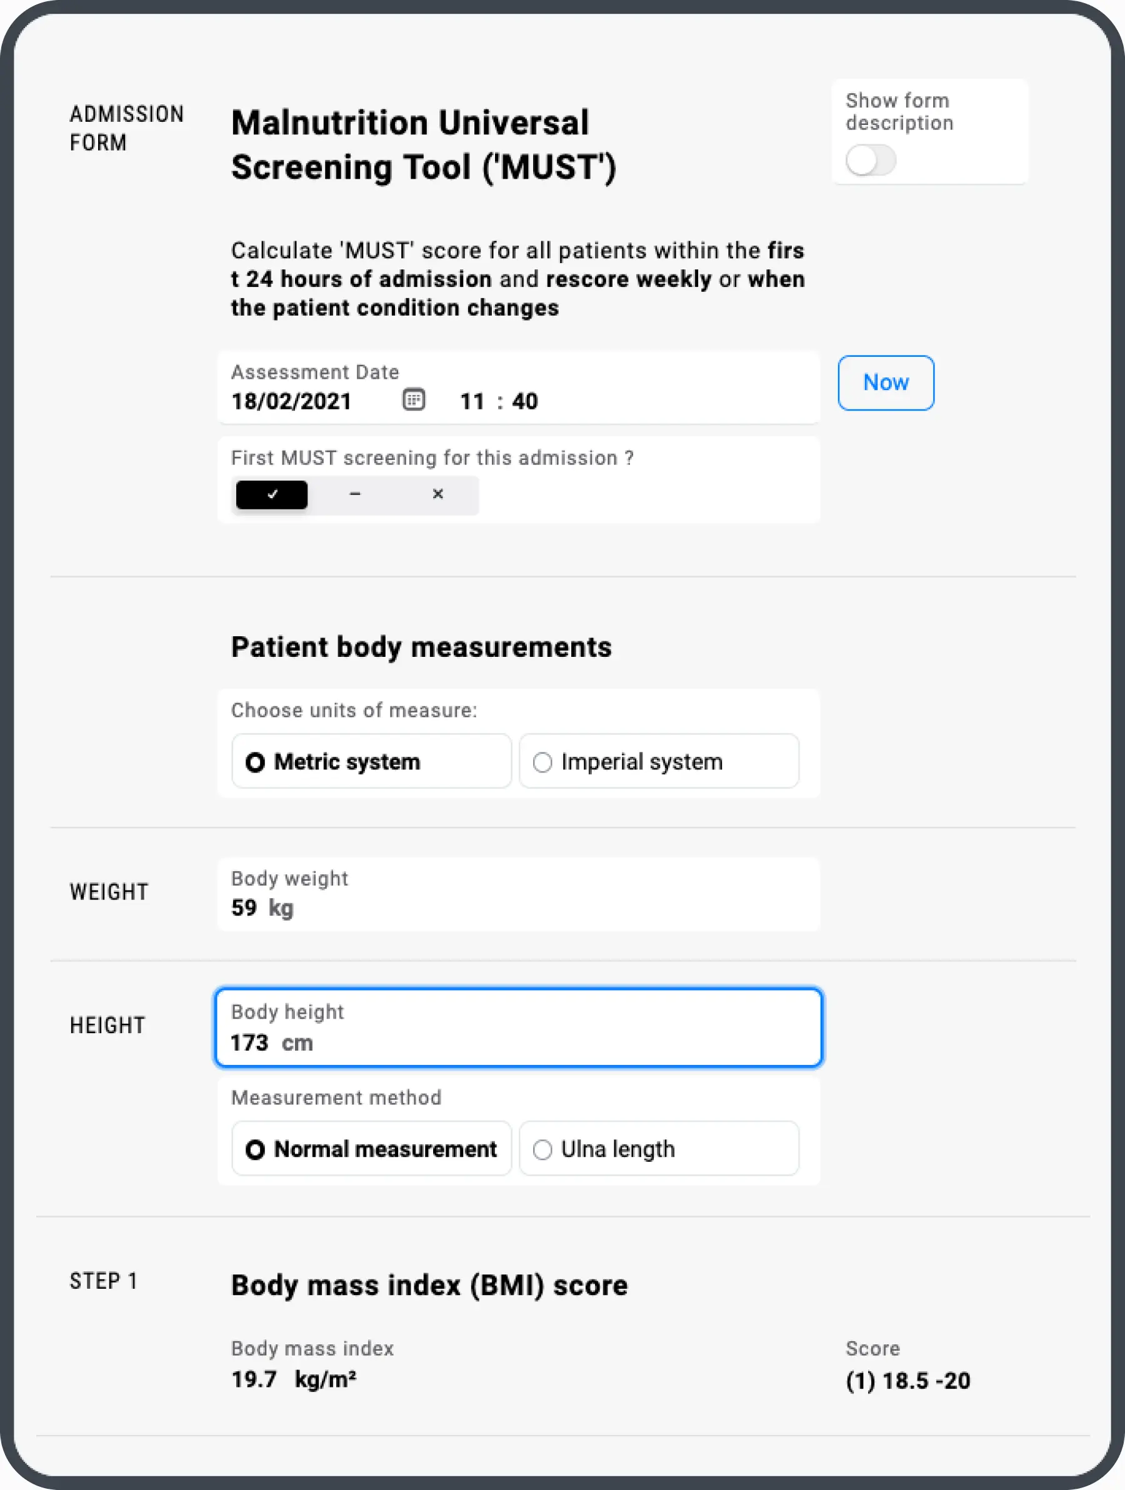Select the cross no option
This screenshot has width=1125, height=1490.
pyautogui.click(x=438, y=494)
